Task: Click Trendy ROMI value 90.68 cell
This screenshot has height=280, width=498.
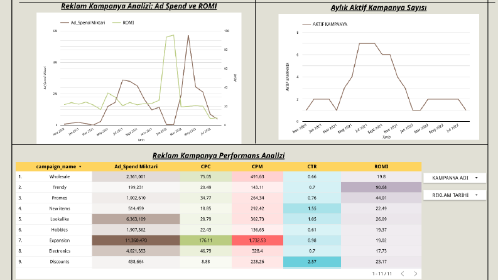Action: click(x=381, y=187)
